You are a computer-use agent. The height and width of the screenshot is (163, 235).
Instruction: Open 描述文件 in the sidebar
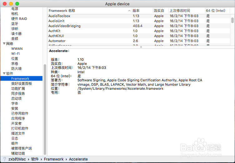pos(18,133)
